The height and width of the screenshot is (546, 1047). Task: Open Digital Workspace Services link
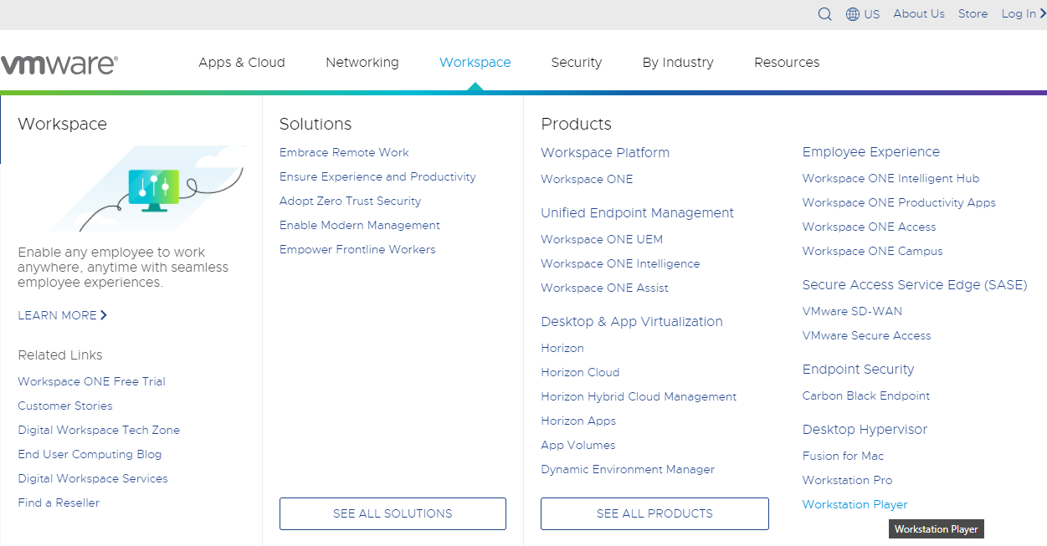click(x=93, y=478)
